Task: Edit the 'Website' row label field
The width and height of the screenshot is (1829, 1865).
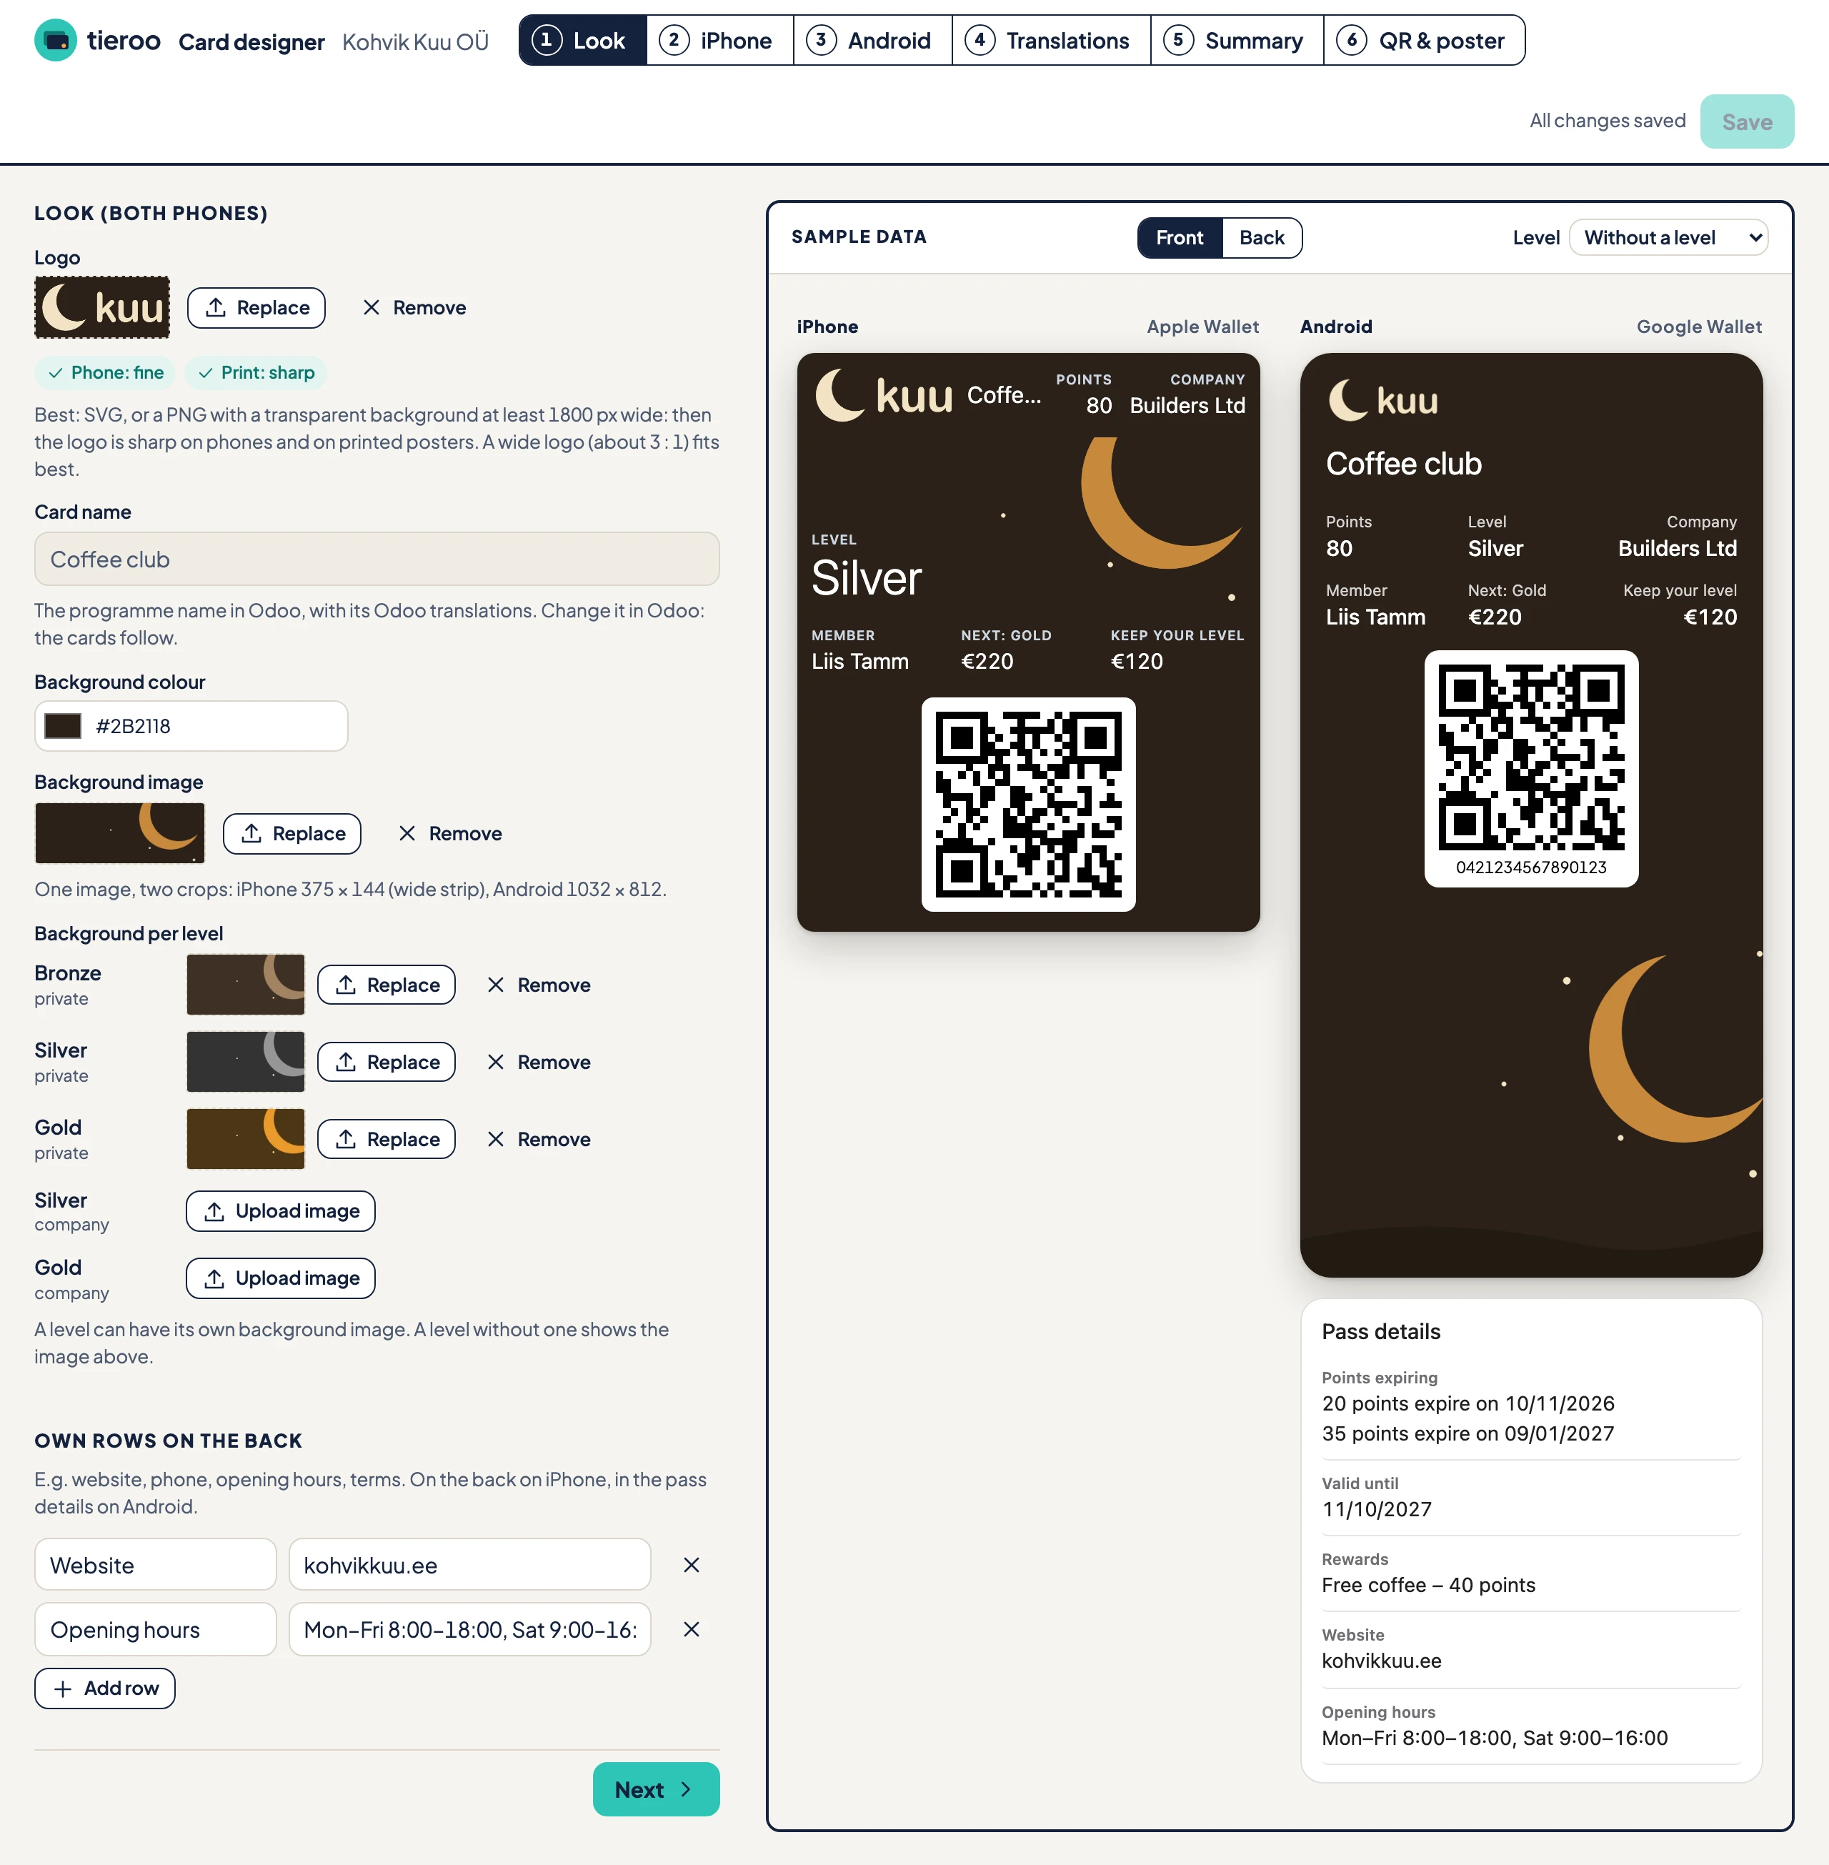Action: point(156,1564)
